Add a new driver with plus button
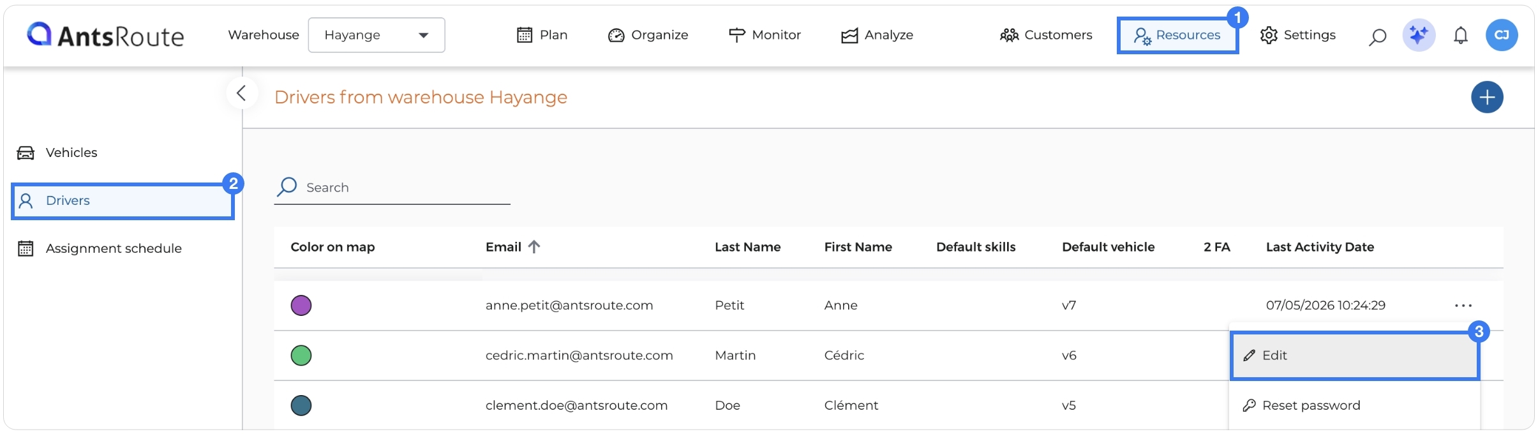The width and height of the screenshot is (1538, 434). click(x=1487, y=97)
